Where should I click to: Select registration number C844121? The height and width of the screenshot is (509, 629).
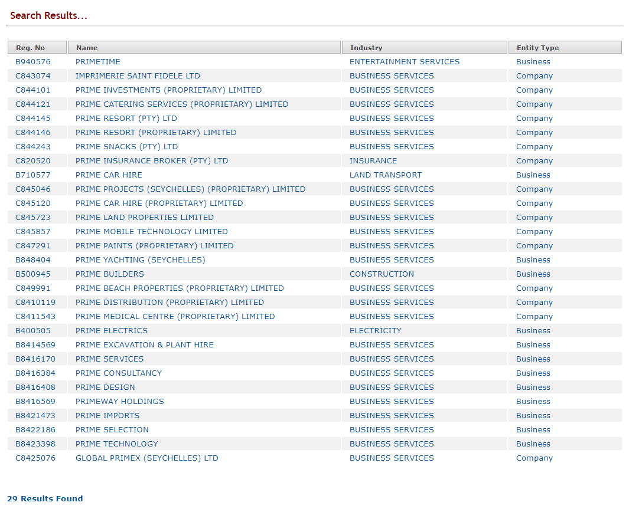[x=33, y=104]
